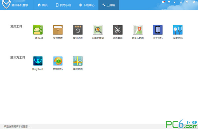
Task: Open the 一键Root tool icon
Action: [x=38, y=30]
